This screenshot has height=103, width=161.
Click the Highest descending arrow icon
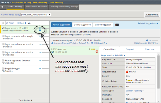click(25, 23)
